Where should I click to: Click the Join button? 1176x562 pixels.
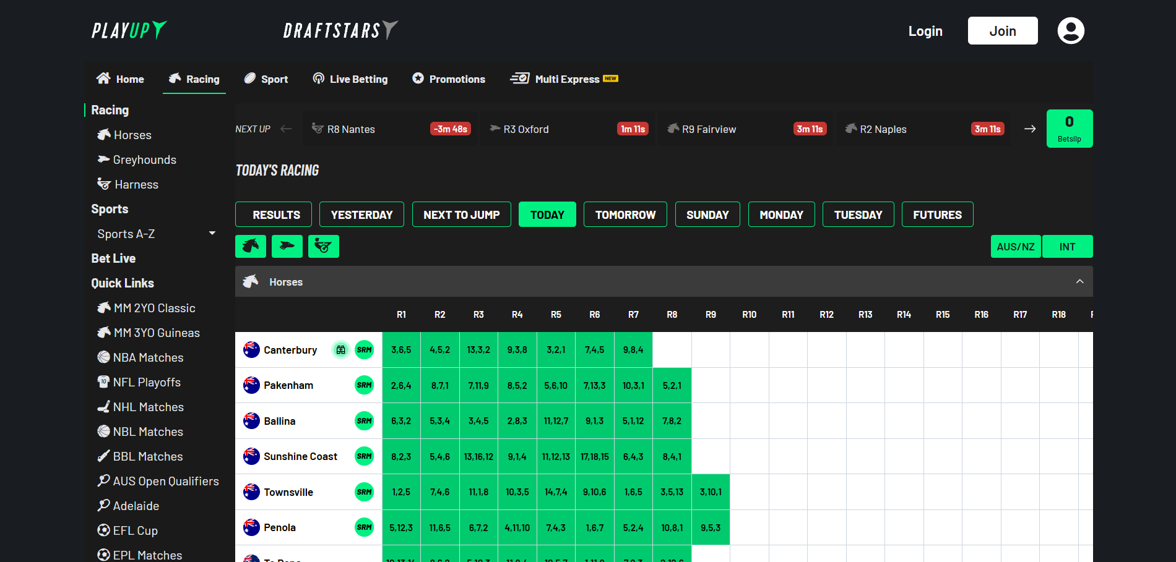(x=1003, y=31)
